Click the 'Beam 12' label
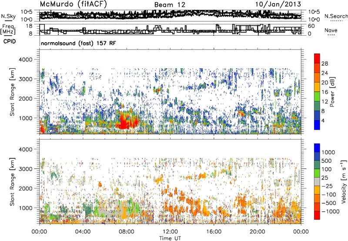This screenshot has width=348, height=241. point(170,5)
